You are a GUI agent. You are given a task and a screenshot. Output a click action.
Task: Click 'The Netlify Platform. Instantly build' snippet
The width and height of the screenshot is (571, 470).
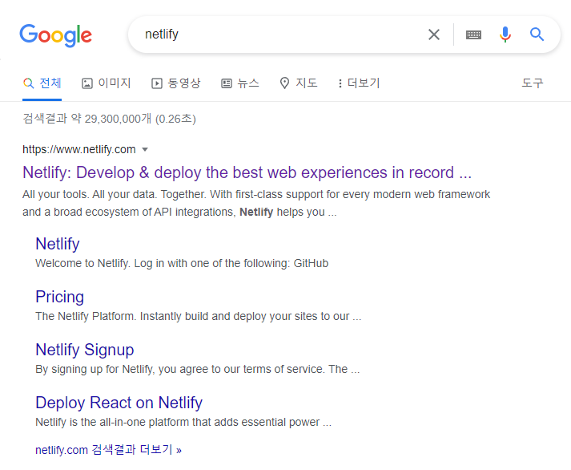pyautogui.click(x=198, y=316)
